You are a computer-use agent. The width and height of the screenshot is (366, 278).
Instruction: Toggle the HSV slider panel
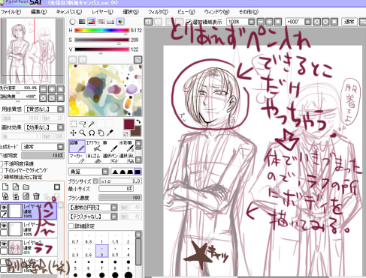(92, 22)
